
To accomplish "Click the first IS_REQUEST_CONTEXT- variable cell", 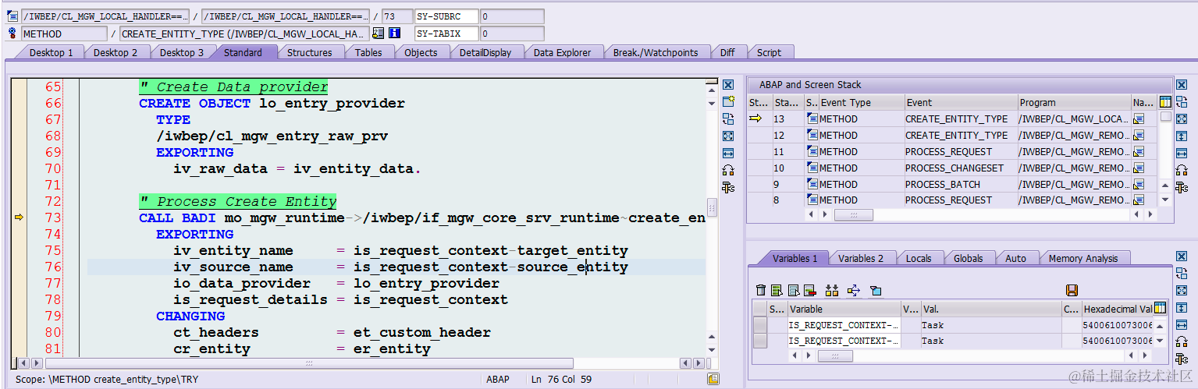I will pos(844,325).
